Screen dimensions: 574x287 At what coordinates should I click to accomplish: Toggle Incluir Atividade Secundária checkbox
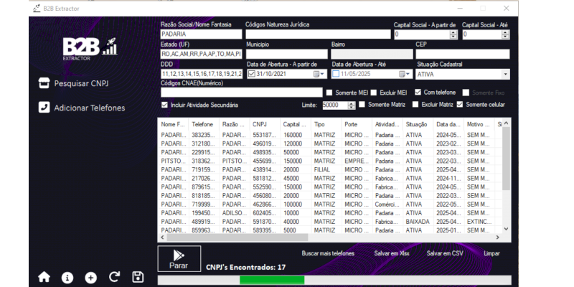tap(165, 105)
